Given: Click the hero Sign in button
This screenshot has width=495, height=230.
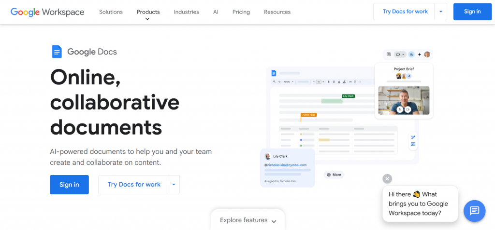Looking at the screenshot, I should pos(70,185).
